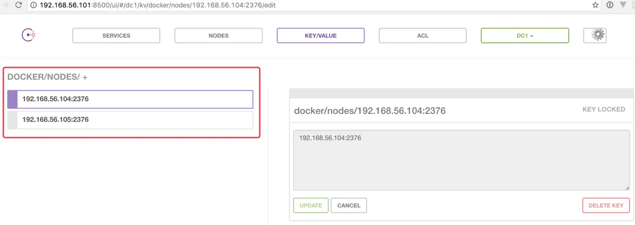Click the plus icon next to DOCKER/NODES/
The image size is (635, 225).
tap(85, 78)
